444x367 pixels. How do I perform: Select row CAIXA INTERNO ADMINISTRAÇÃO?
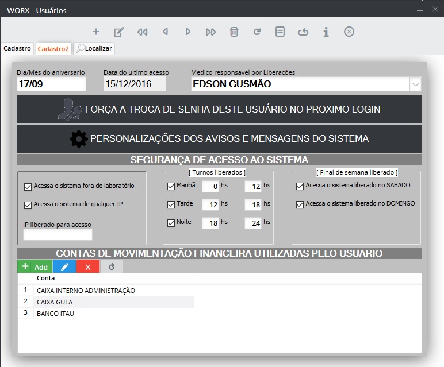pos(114,291)
